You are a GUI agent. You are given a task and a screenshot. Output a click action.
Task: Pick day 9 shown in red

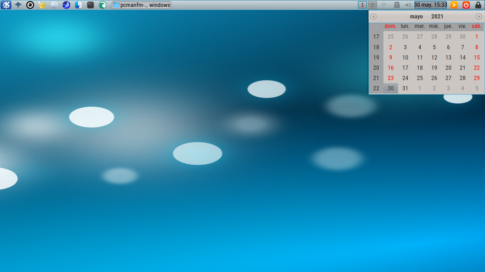(x=391, y=57)
